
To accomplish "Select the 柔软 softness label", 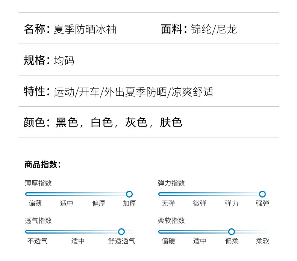I will pyautogui.click(x=262, y=241).
